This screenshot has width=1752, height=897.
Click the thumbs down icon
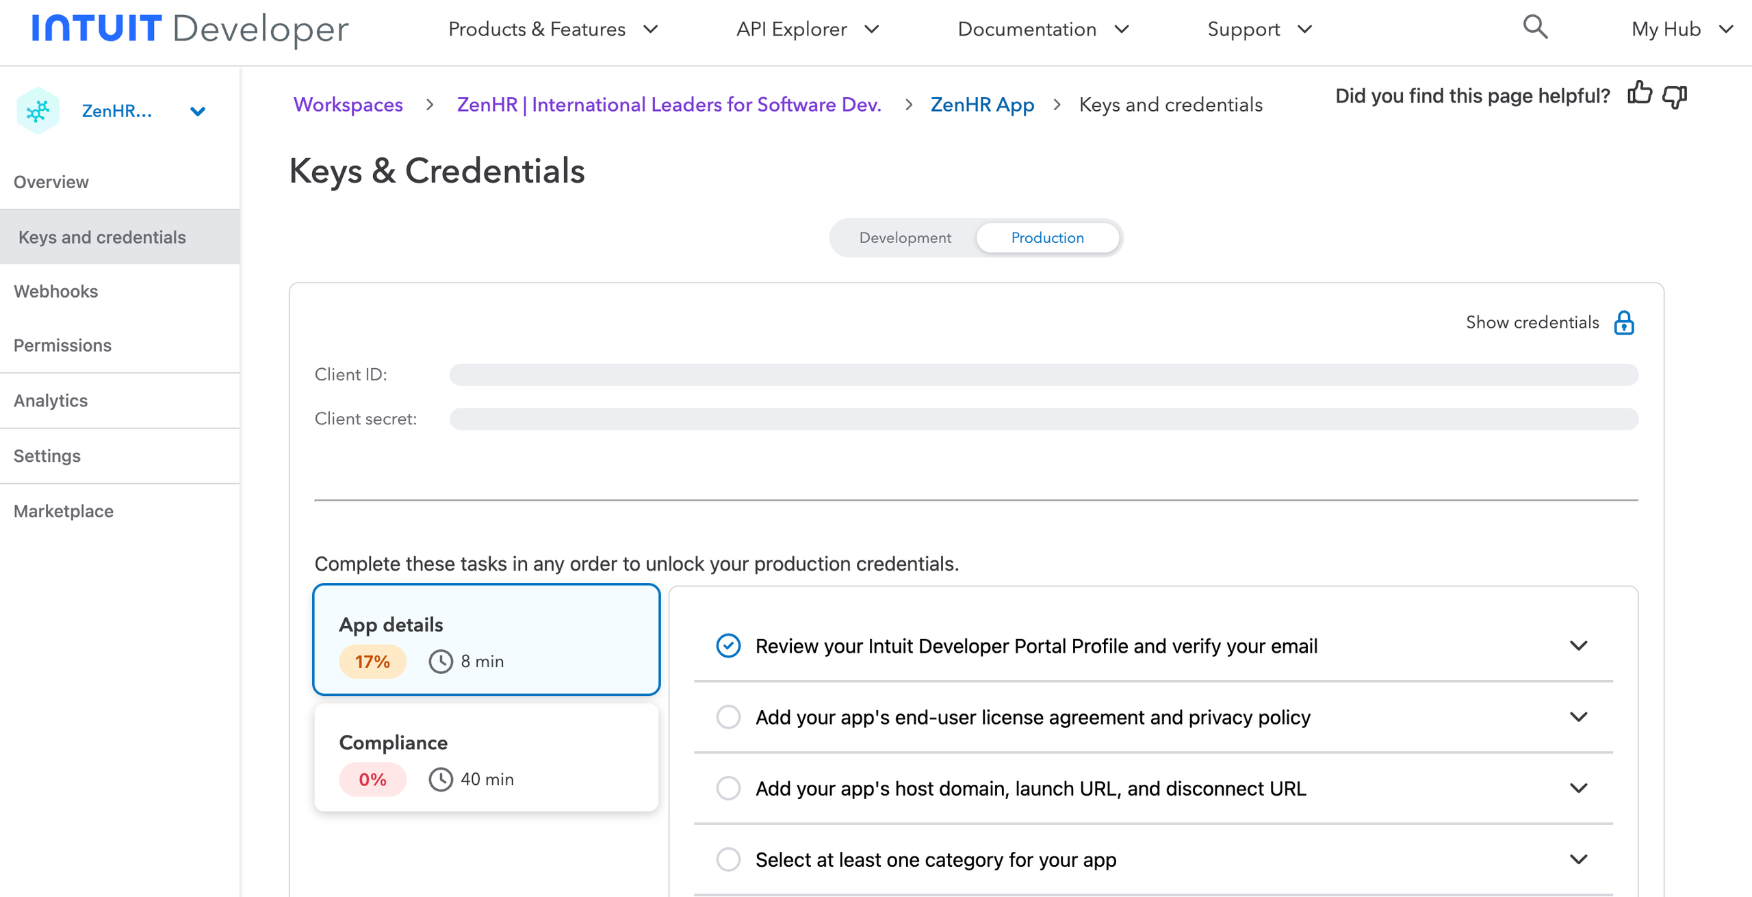1674,96
